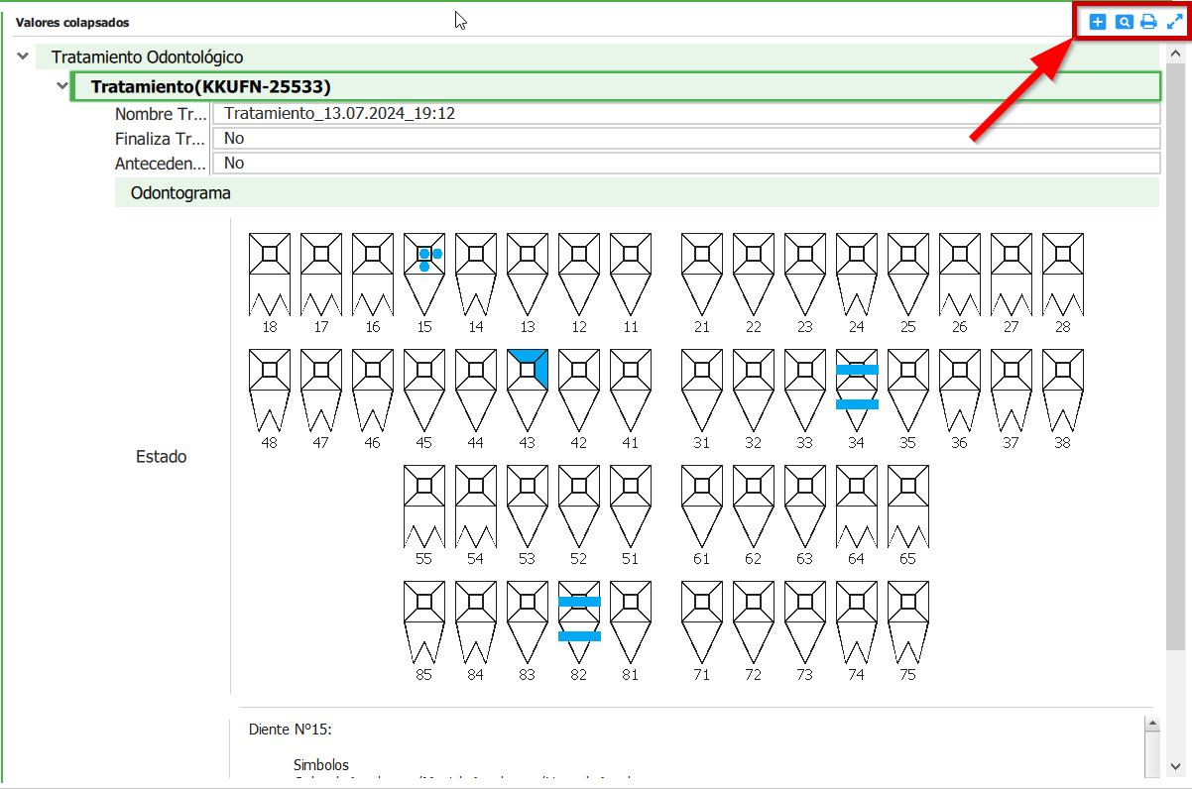Image resolution: width=1192 pixels, height=789 pixels.
Task: Click the Antecedentes field showing No
Action: point(684,163)
